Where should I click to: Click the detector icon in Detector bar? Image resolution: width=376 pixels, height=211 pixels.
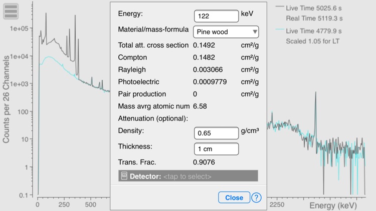tap(124, 176)
